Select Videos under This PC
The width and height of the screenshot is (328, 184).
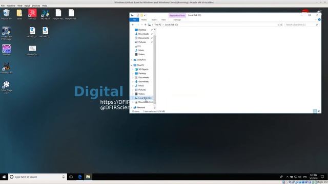tap(141, 94)
